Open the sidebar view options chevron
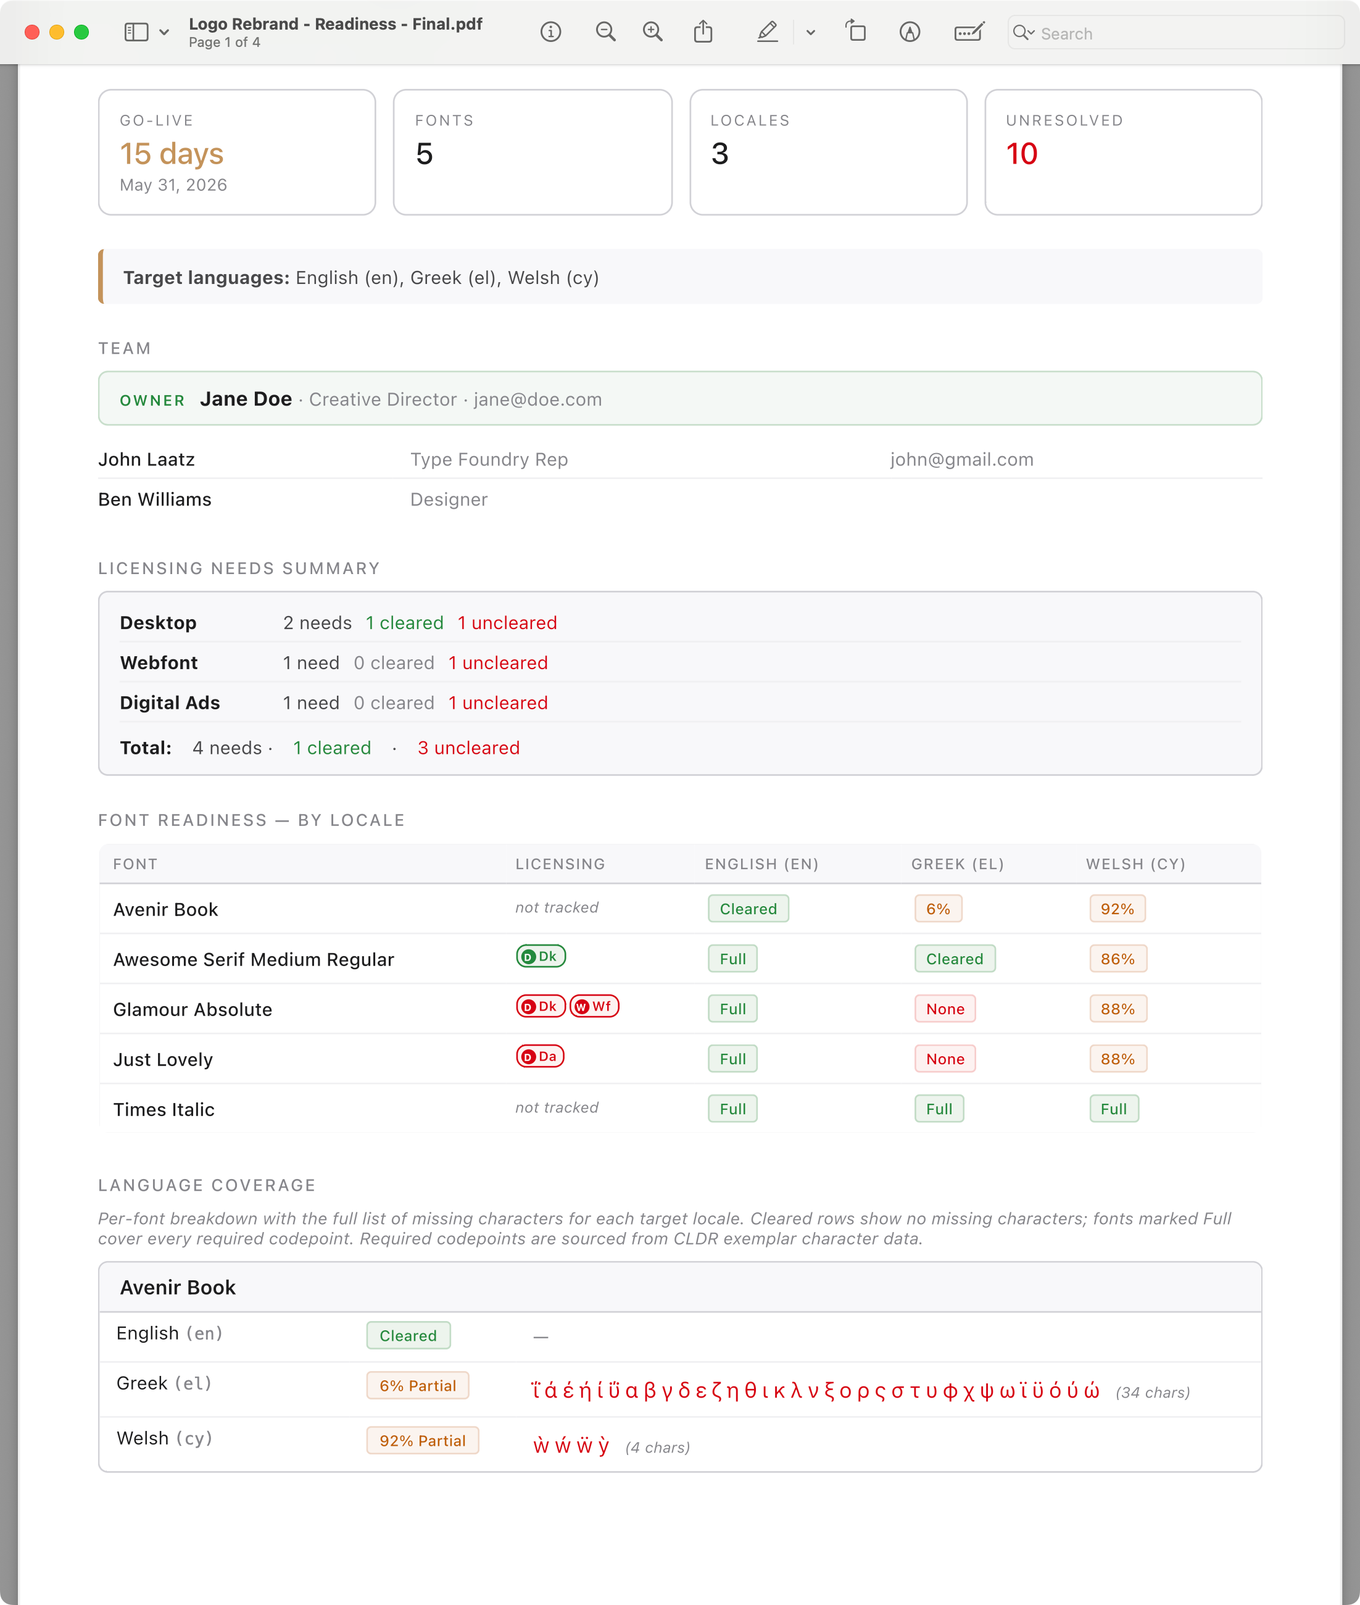Viewport: 1360px width, 1605px height. pyautogui.click(x=164, y=32)
